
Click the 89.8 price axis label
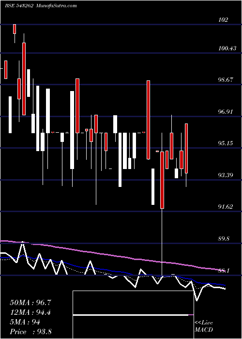pos(224,239)
